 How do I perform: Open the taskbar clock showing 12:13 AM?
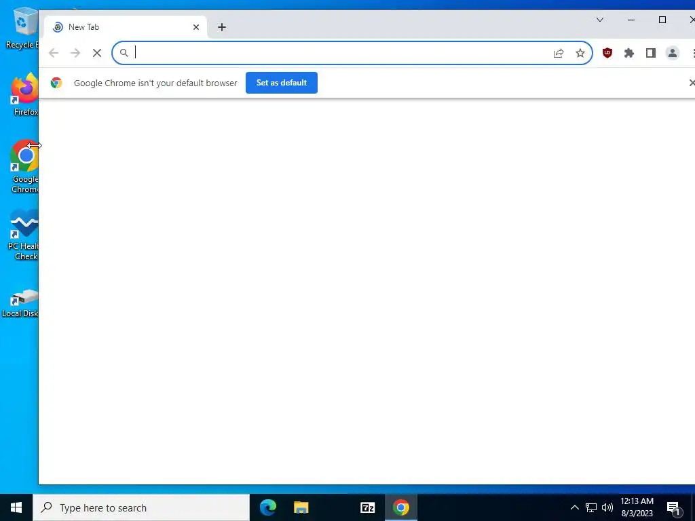[x=637, y=507]
